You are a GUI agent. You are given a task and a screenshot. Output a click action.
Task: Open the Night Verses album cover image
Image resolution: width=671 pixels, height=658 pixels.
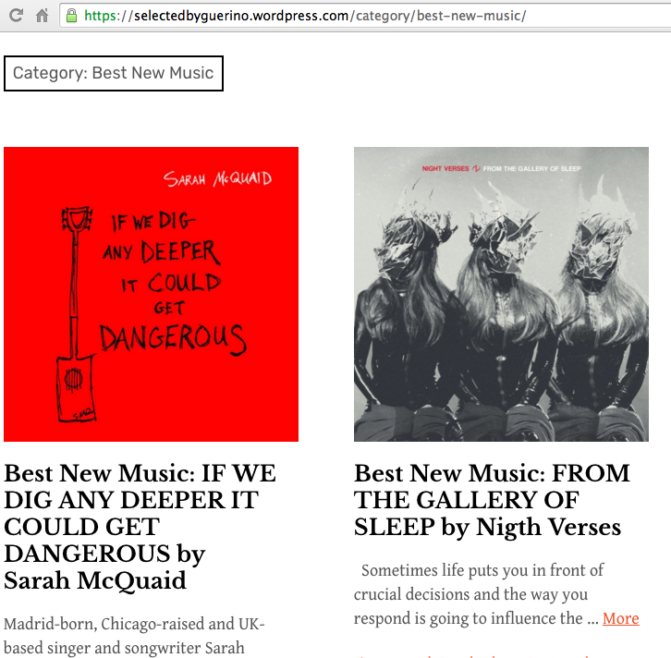pyautogui.click(x=501, y=294)
